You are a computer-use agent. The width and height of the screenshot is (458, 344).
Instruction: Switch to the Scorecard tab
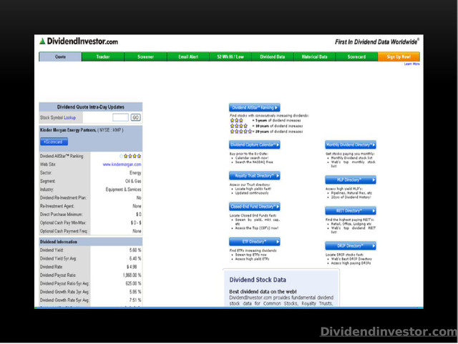(356, 56)
